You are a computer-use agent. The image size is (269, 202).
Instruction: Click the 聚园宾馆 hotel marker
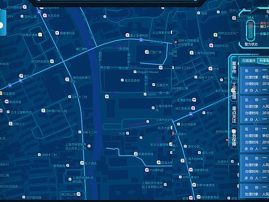click(7, 102)
